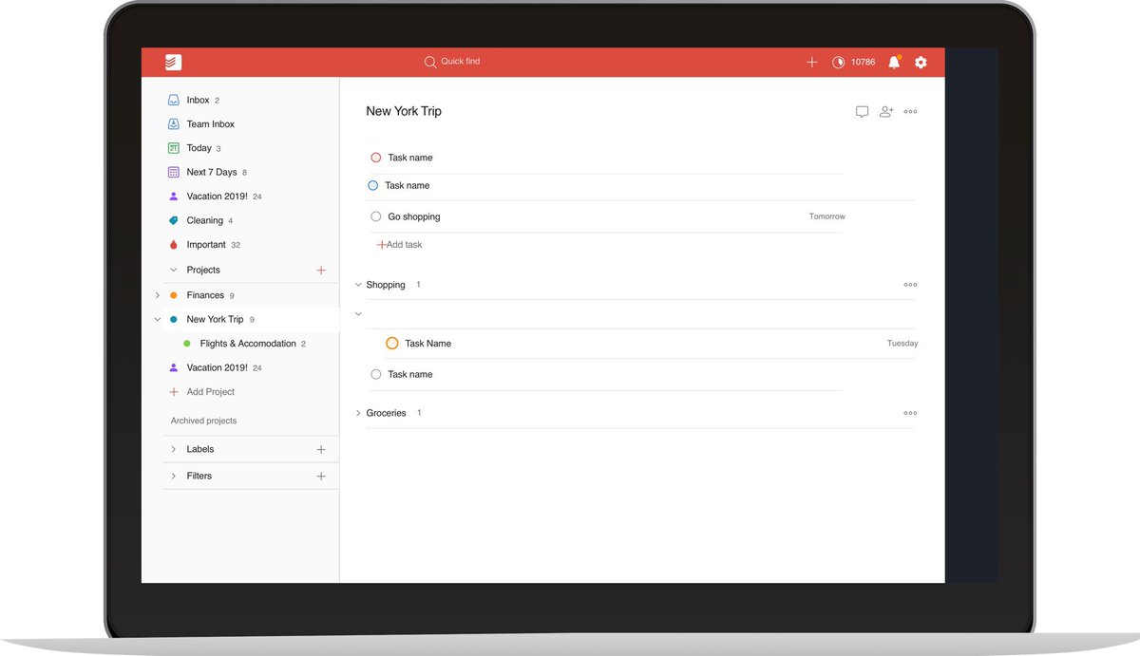Expand the Labels section chevron
The width and height of the screenshot is (1140, 656).
pos(173,449)
